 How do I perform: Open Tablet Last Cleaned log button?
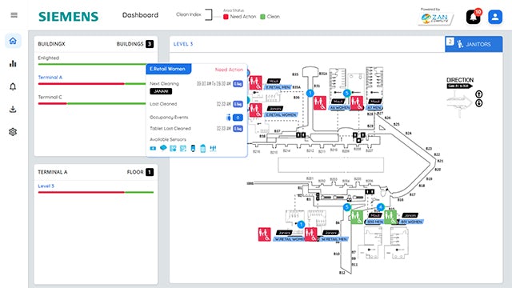point(238,129)
